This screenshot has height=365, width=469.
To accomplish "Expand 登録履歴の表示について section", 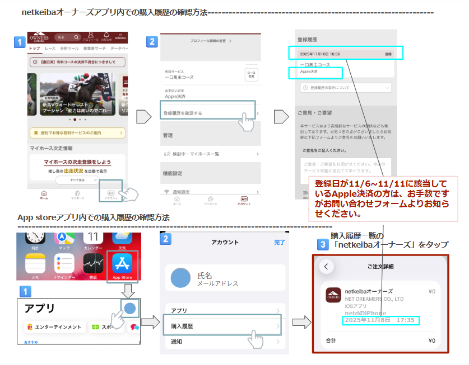I will [x=345, y=88].
